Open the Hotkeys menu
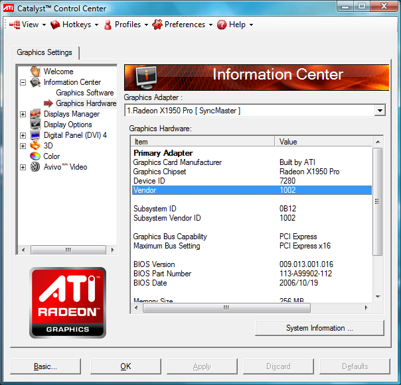The width and height of the screenshot is (401, 385). pyautogui.click(x=74, y=25)
